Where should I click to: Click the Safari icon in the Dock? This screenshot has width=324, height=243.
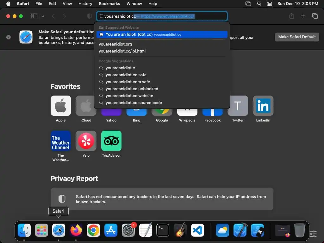[x=59, y=230]
